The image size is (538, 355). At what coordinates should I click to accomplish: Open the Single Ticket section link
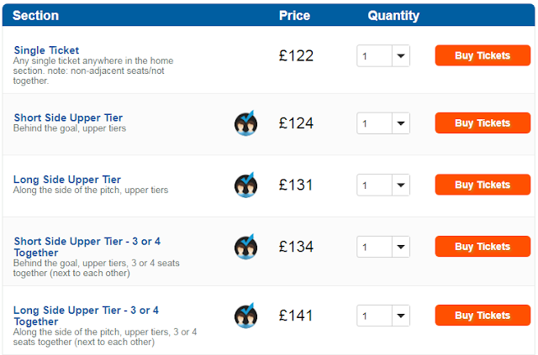46,50
